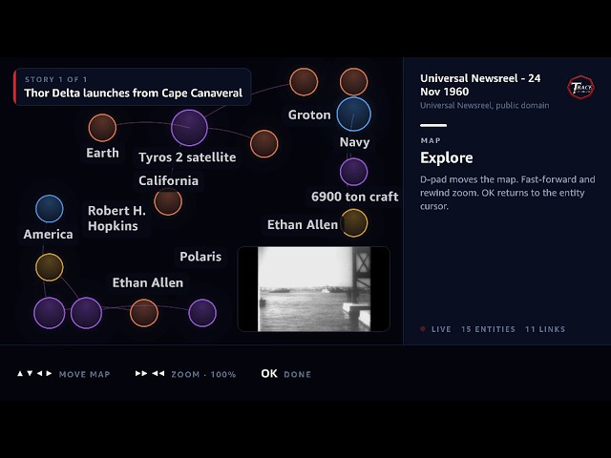Select the orange node in the bottom row

coord(144,313)
